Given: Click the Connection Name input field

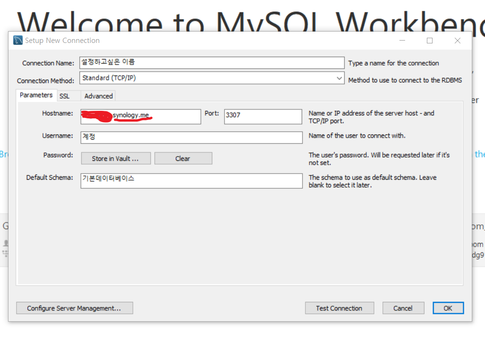Looking at the screenshot, I should point(212,63).
